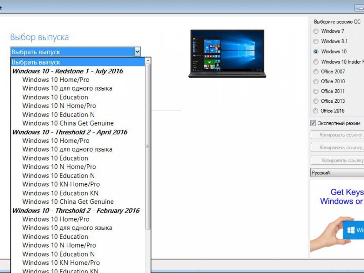The width and height of the screenshot is (364, 273).
Task: Click the first Копировать ссылку button
Action: tap(337, 135)
